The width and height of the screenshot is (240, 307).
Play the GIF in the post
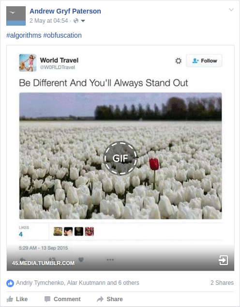click(x=120, y=158)
